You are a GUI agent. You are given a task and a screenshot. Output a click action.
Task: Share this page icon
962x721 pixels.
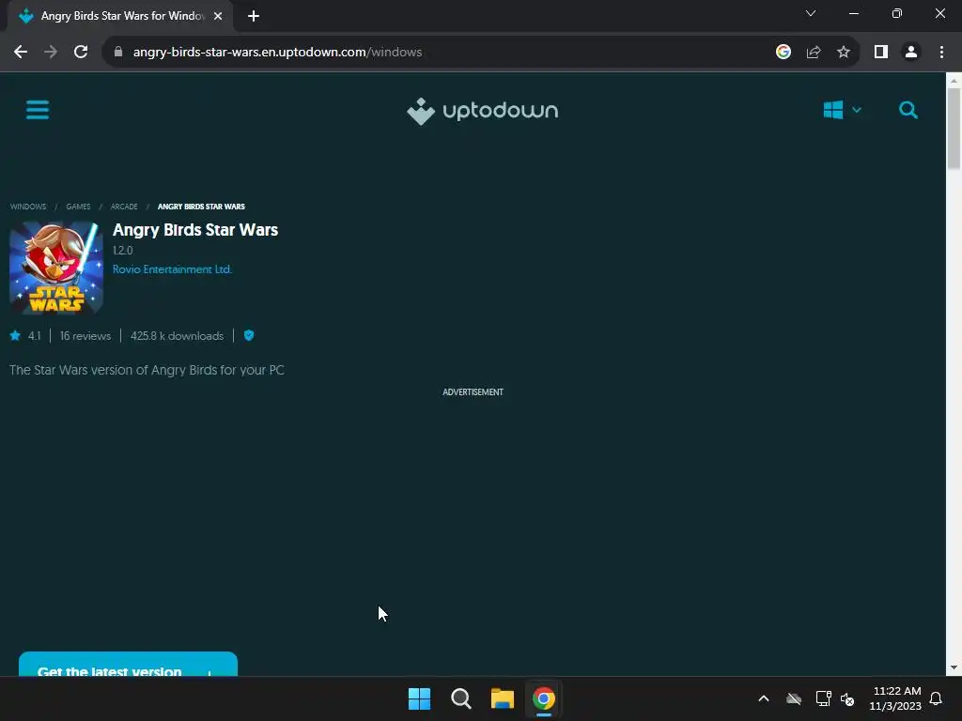click(x=814, y=53)
